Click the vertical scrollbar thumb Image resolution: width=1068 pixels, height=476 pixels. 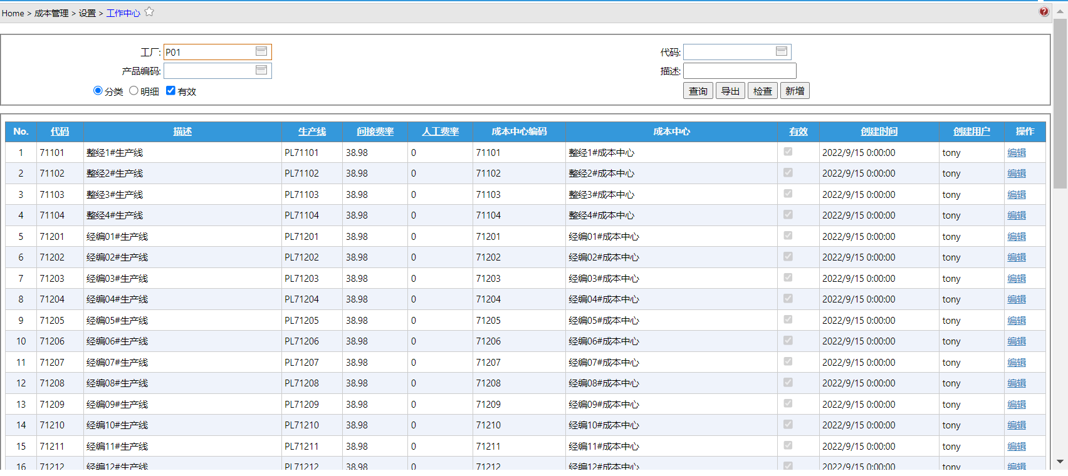click(x=1060, y=103)
